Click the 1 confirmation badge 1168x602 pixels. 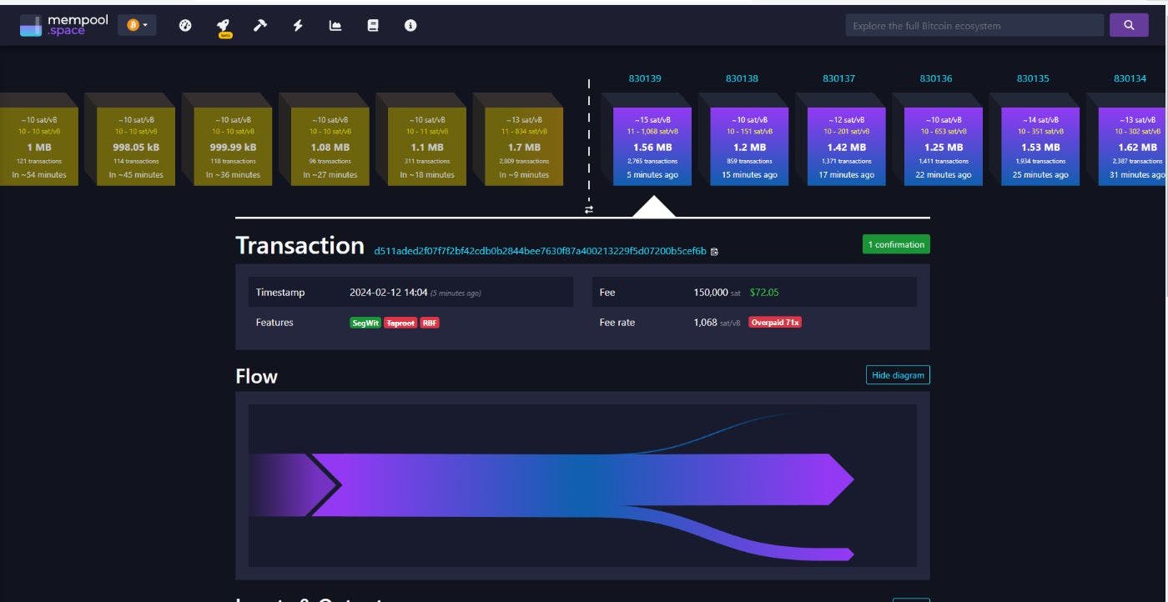896,244
